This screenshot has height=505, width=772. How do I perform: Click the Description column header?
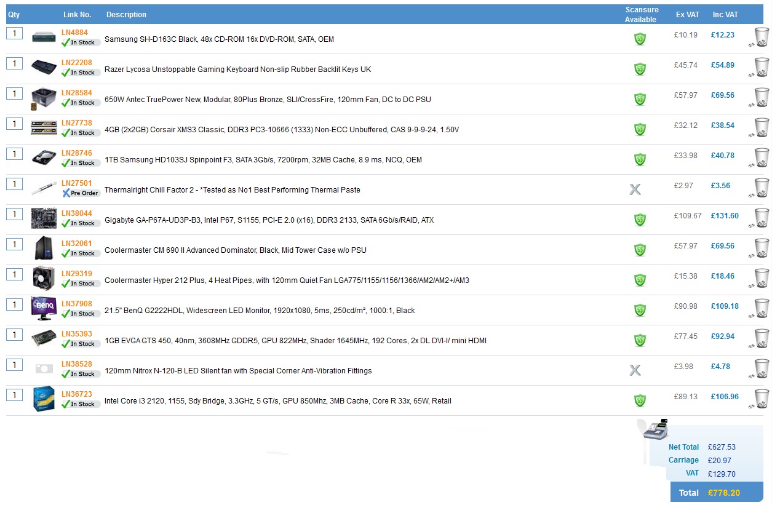coord(126,15)
